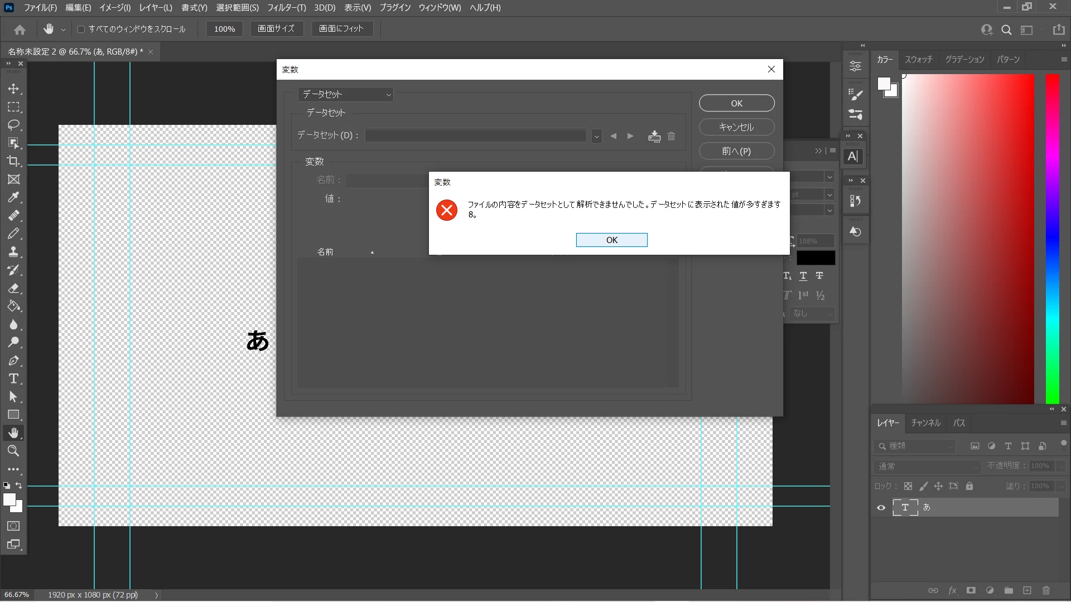This screenshot has width=1071, height=602.
Task: Expand the データセット(D) combo box arrow
Action: click(596, 136)
